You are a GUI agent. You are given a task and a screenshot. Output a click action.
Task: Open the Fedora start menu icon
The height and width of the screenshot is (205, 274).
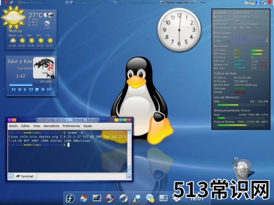point(70,198)
